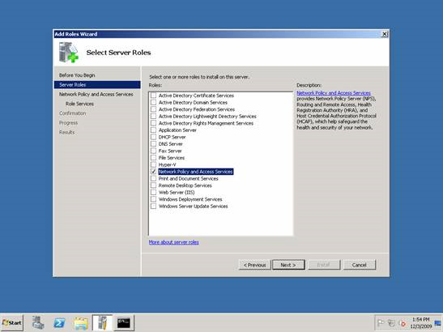Continue with the Next button
Image resolution: width=443 pixels, height=332 pixels.
288,265
